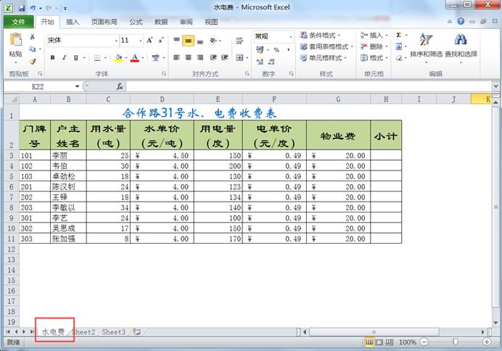Click the Save icon in quick access toolbar

click(x=22, y=7)
